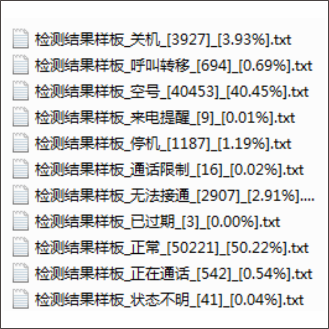Click the 状态不明 file's text icon
329x329 pixels.
(21, 298)
